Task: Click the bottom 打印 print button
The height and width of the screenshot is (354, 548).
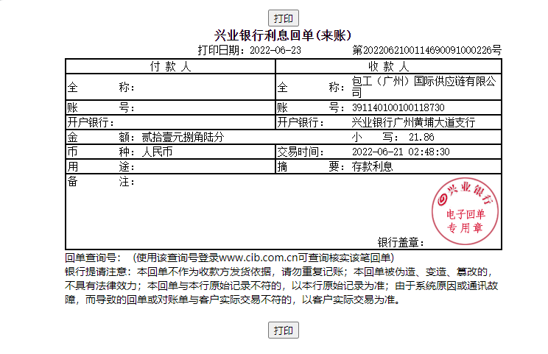Action: tap(283, 330)
